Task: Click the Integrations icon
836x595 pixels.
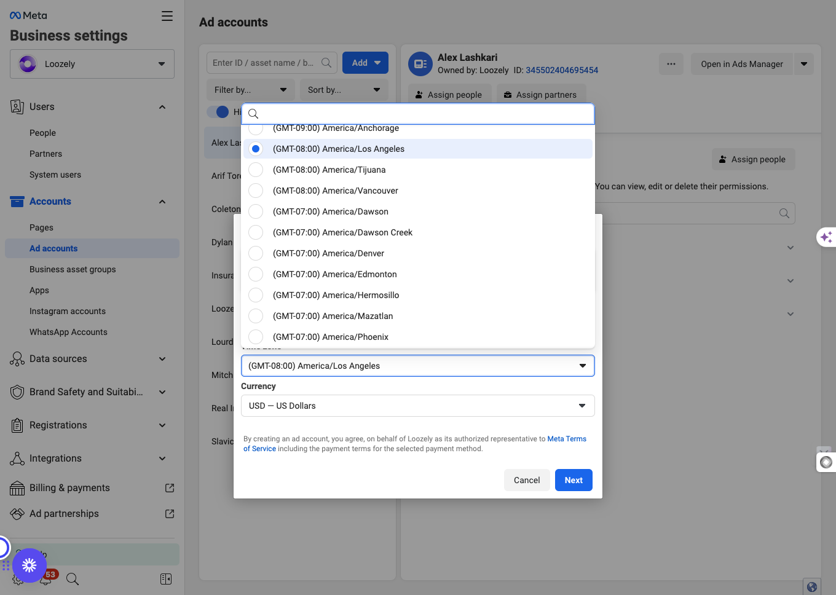Action: tap(17, 459)
